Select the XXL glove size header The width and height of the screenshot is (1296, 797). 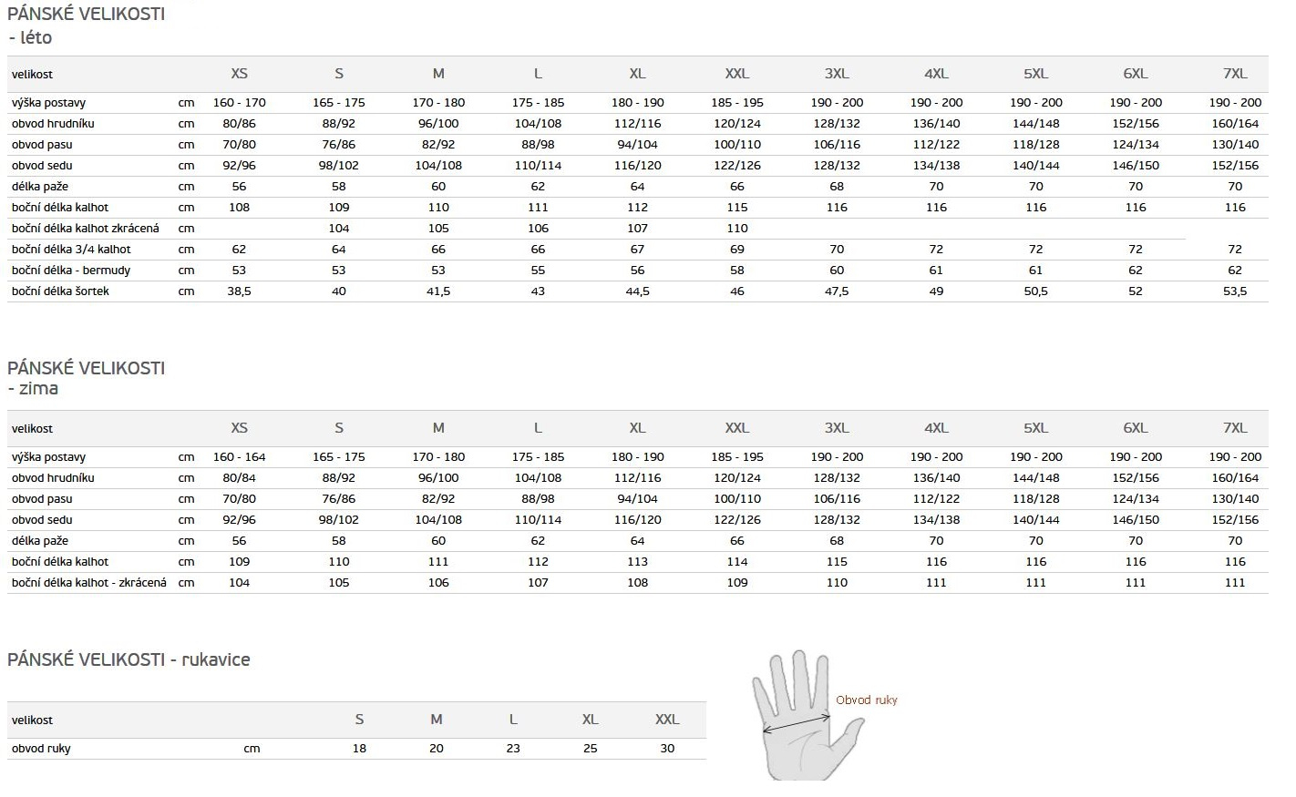(667, 720)
